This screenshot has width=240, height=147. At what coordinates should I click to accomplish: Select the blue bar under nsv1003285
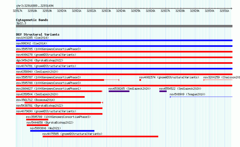(x=124, y=40)
